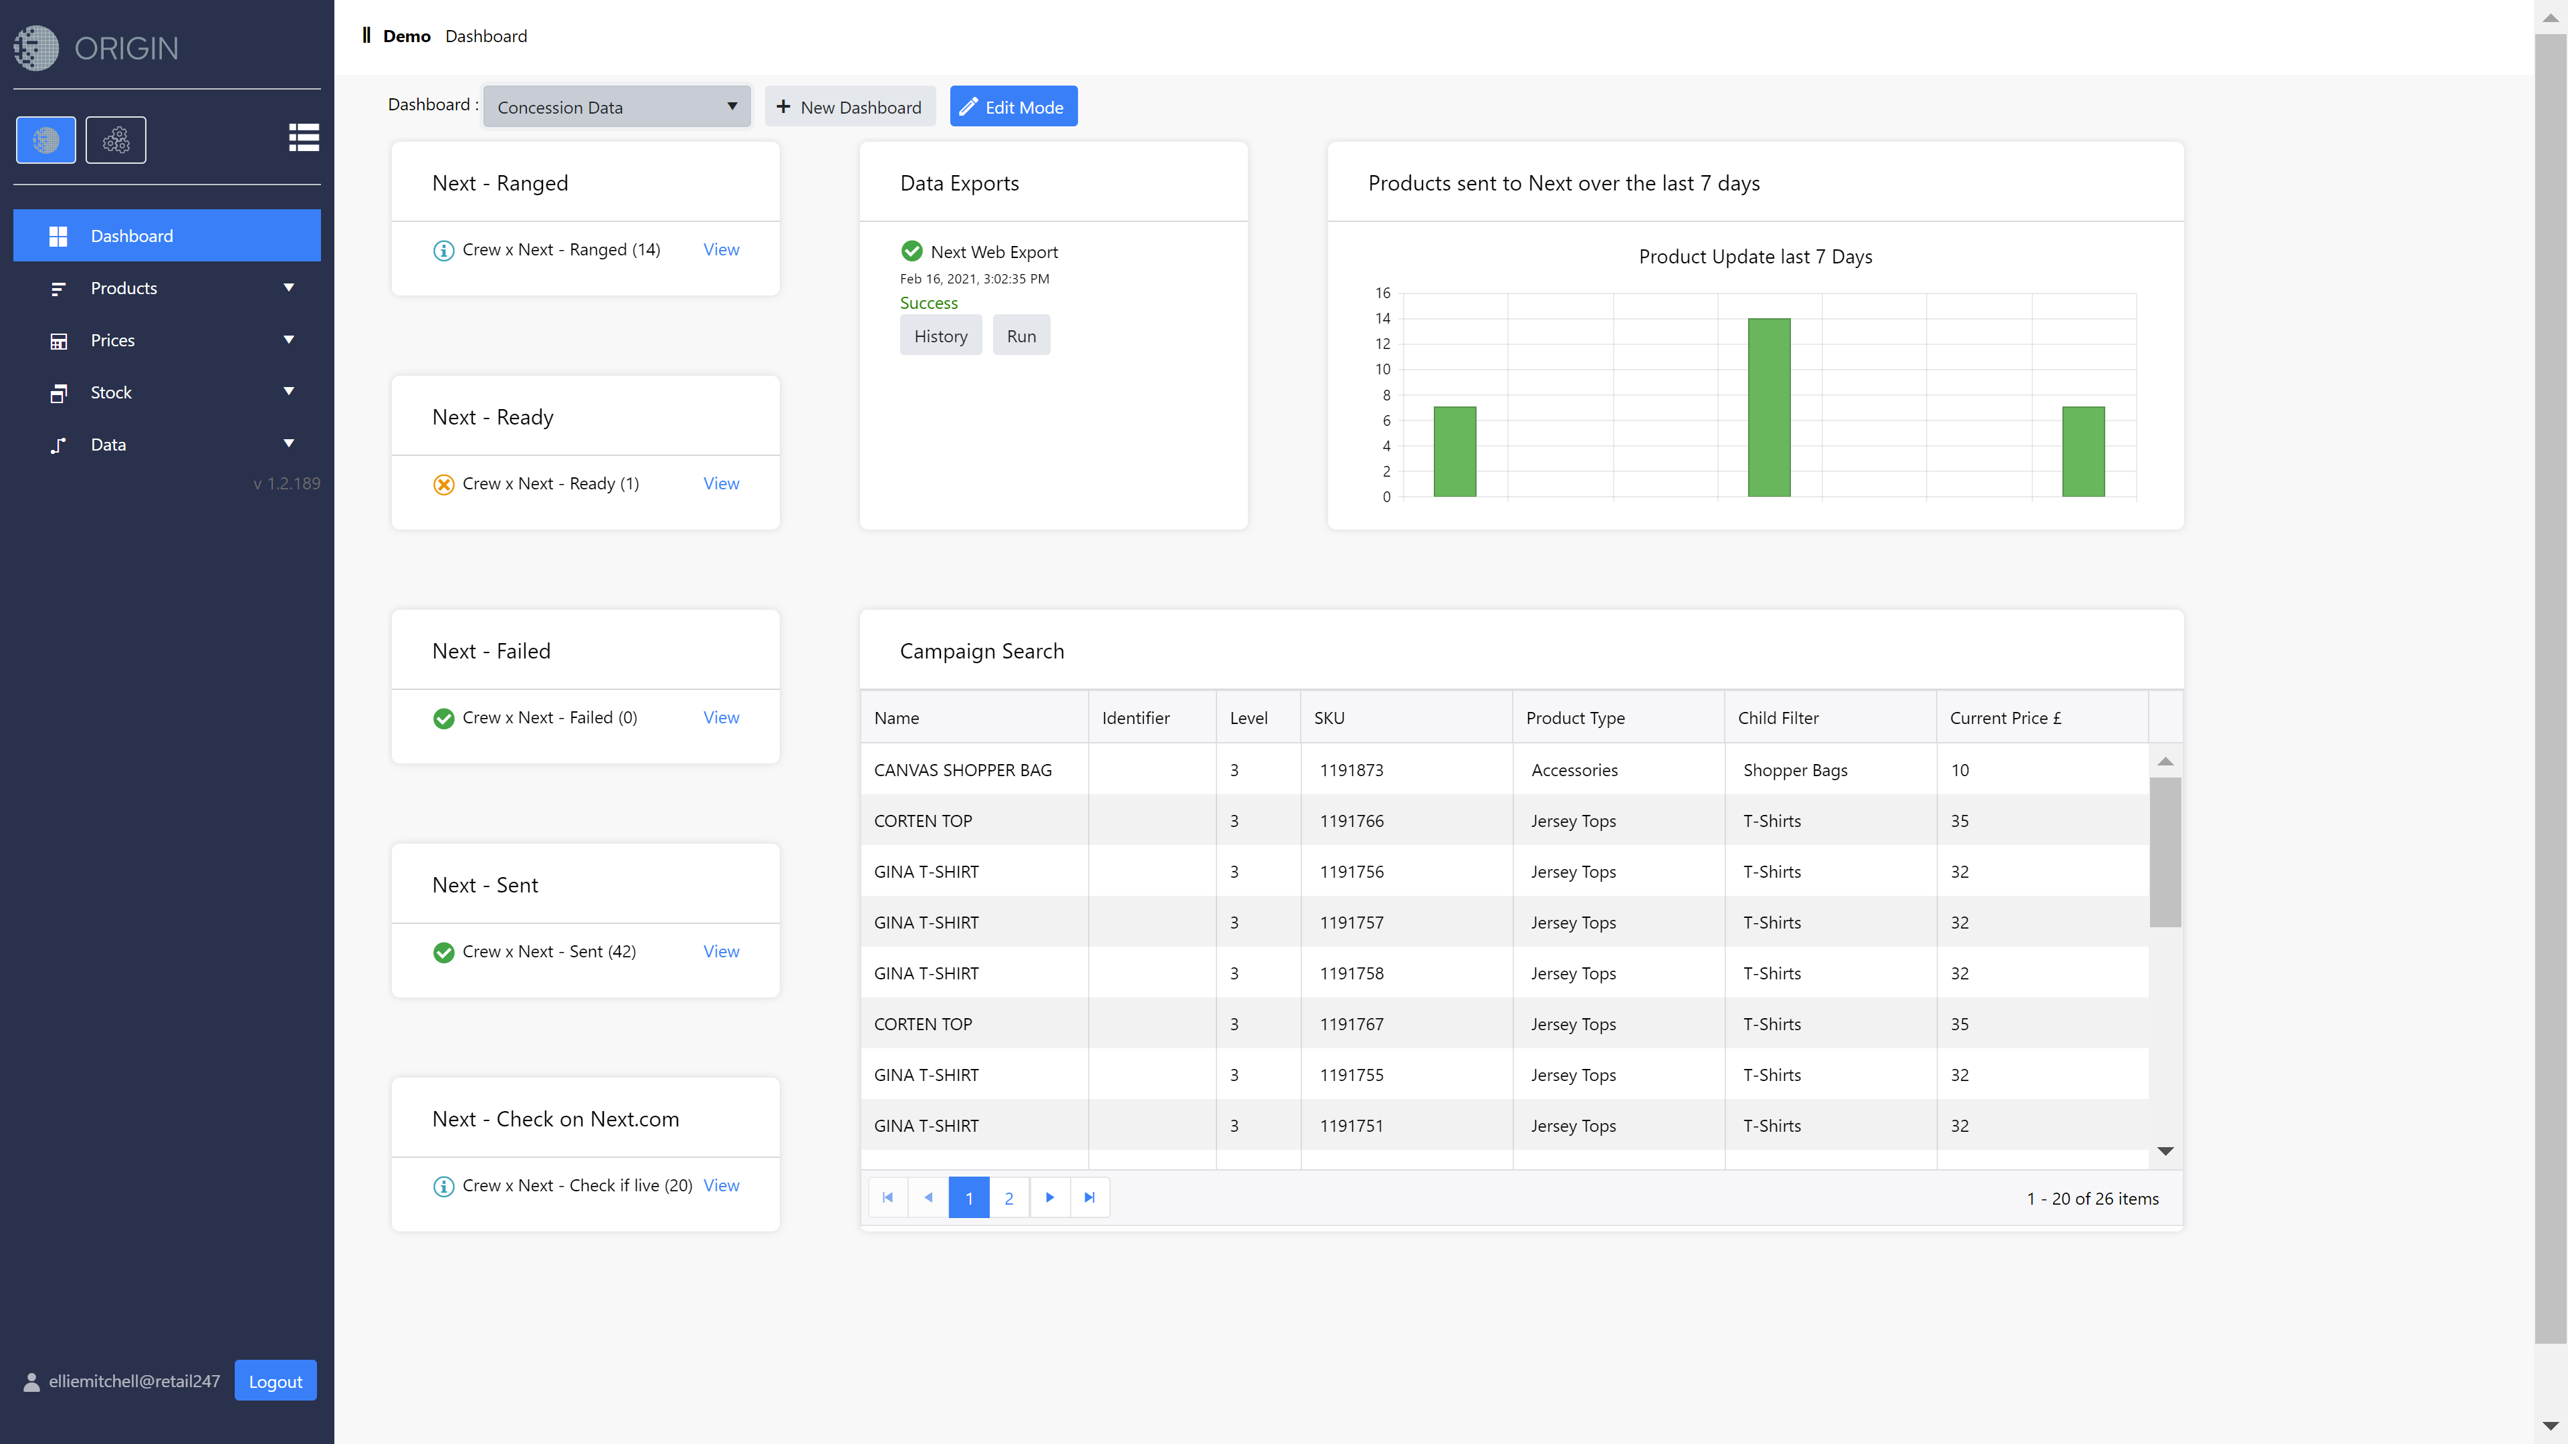Select page 2 in the pagination

[1009, 1198]
